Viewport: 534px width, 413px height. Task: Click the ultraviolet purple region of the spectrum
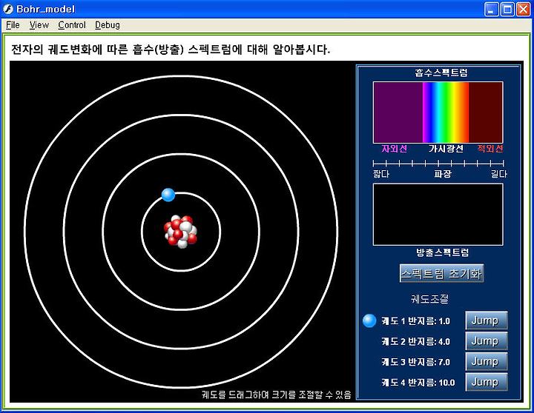click(398, 113)
